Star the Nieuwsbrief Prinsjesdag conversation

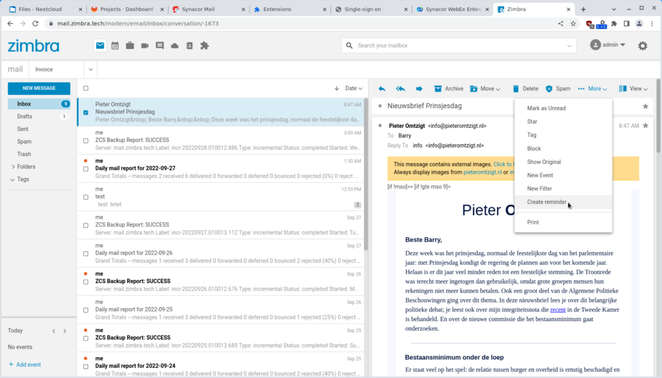tap(645, 105)
